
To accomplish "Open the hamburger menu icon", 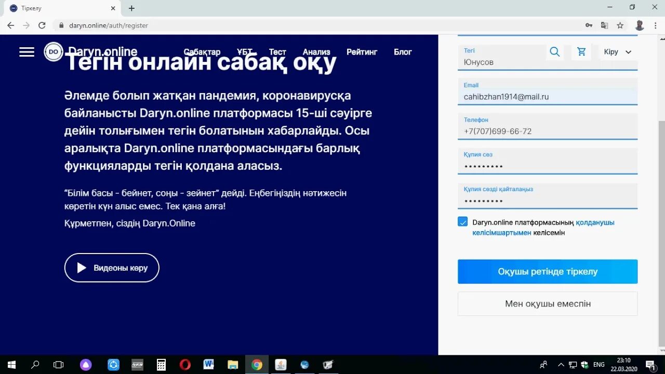I will [x=26, y=52].
